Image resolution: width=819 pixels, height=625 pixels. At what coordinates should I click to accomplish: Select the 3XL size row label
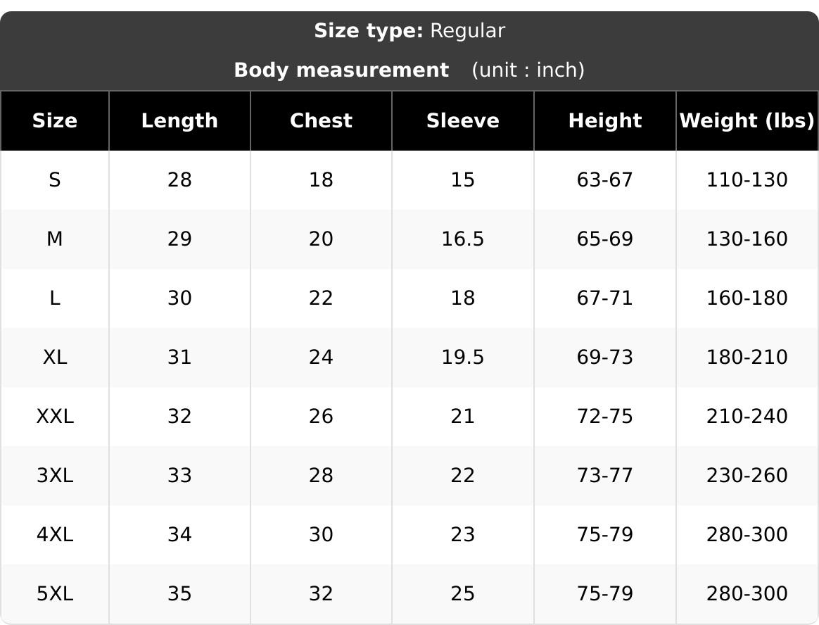(55, 475)
